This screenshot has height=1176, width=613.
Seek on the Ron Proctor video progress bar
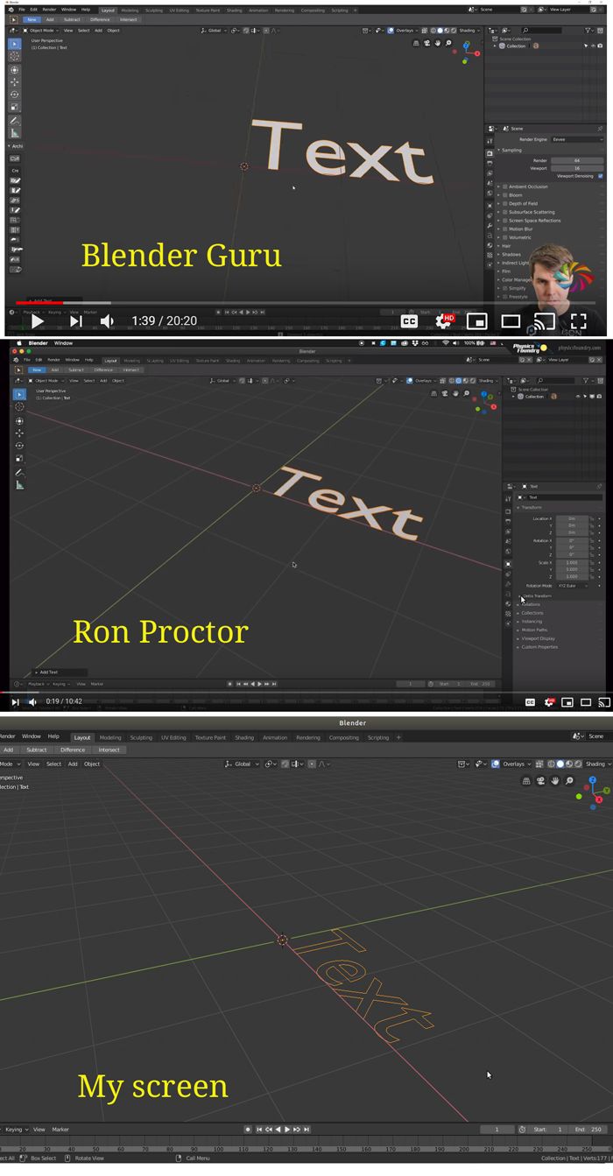point(306,693)
